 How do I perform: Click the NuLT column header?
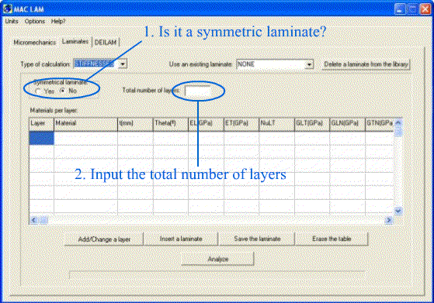click(276, 124)
